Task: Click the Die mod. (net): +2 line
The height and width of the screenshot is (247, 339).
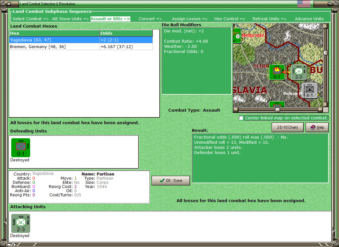Action: [184, 31]
